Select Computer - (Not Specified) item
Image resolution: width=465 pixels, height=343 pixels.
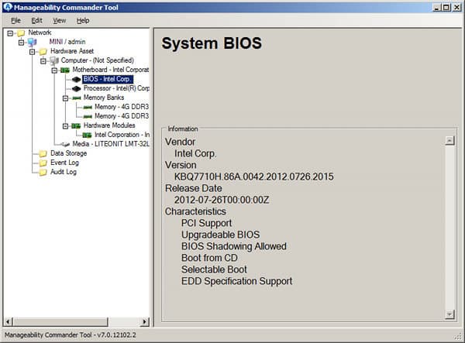click(98, 60)
